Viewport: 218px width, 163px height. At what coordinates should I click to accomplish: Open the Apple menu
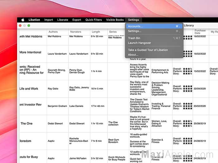click(23, 20)
